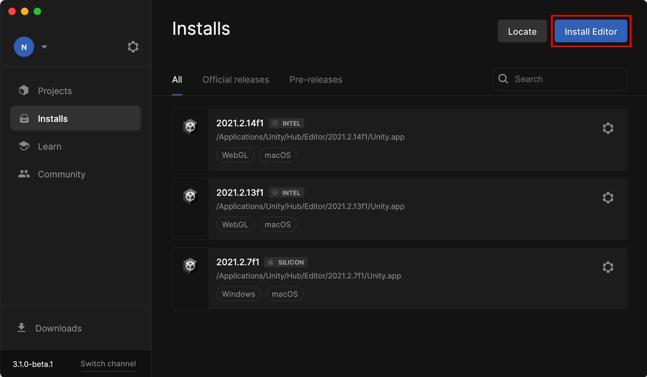Click the Community people icon
This screenshot has width=647, height=377.
[24, 174]
